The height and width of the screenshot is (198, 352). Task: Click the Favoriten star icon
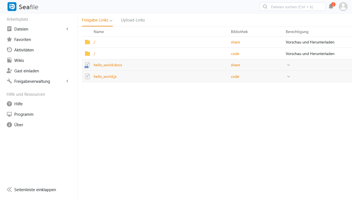(9, 40)
